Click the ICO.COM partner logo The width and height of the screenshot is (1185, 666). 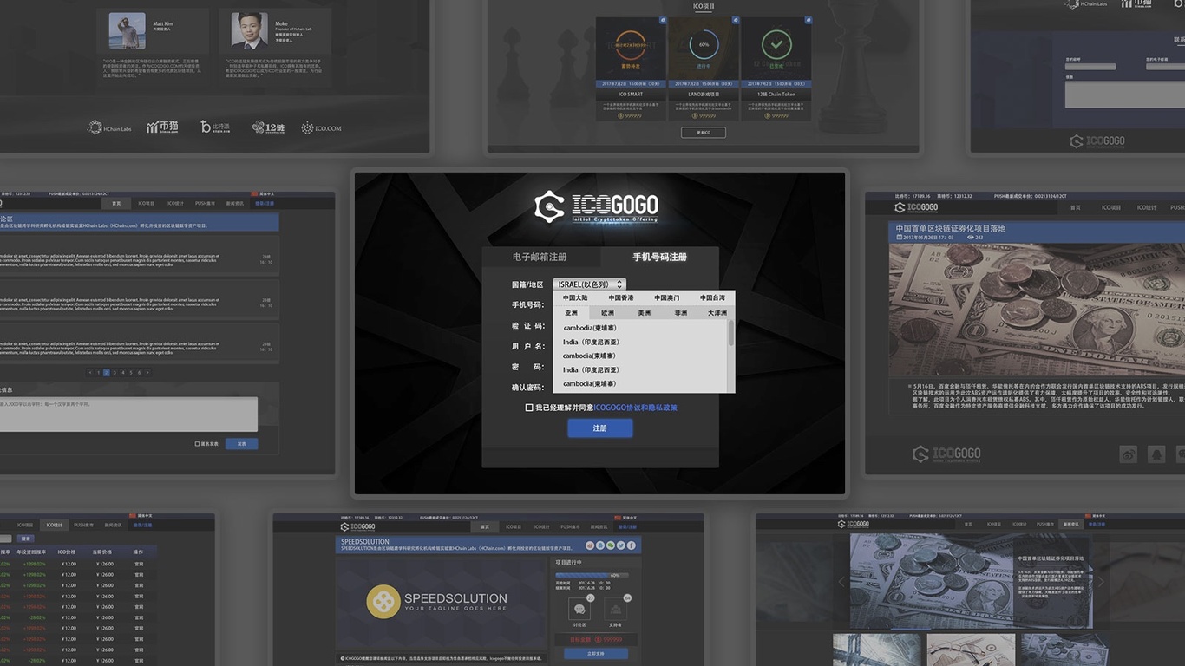pyautogui.click(x=321, y=127)
